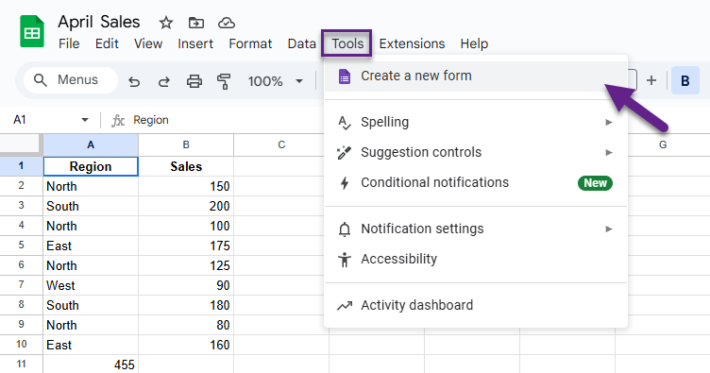Select column G header

click(x=663, y=144)
